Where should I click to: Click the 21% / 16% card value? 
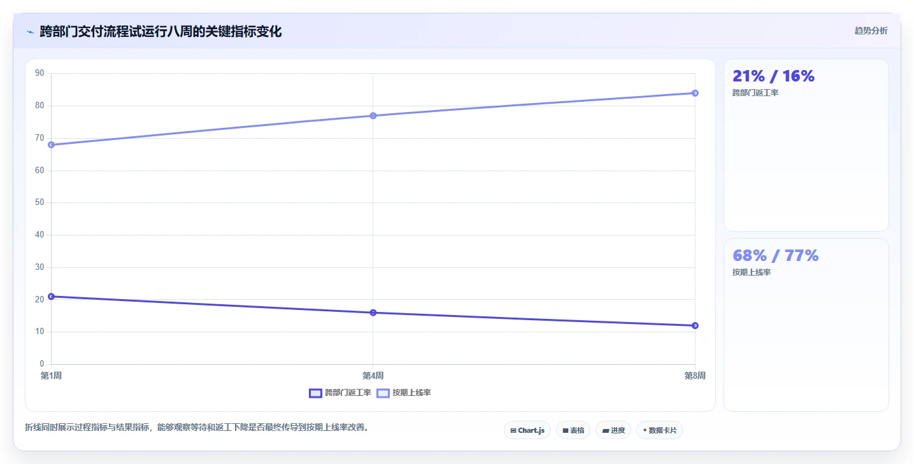click(x=773, y=76)
